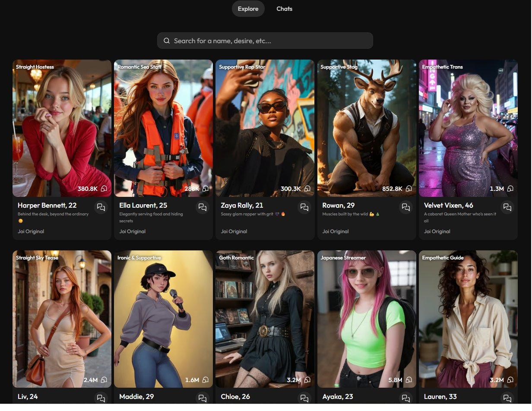Viewport: 532px width, 411px height.
Task: Click message count icon next to 300.3K
Action: coord(307,189)
